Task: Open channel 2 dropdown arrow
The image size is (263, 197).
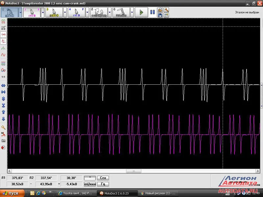Action: coord(43,12)
